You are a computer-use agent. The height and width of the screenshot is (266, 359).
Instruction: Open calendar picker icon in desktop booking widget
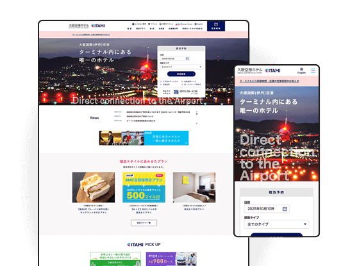(187, 58)
